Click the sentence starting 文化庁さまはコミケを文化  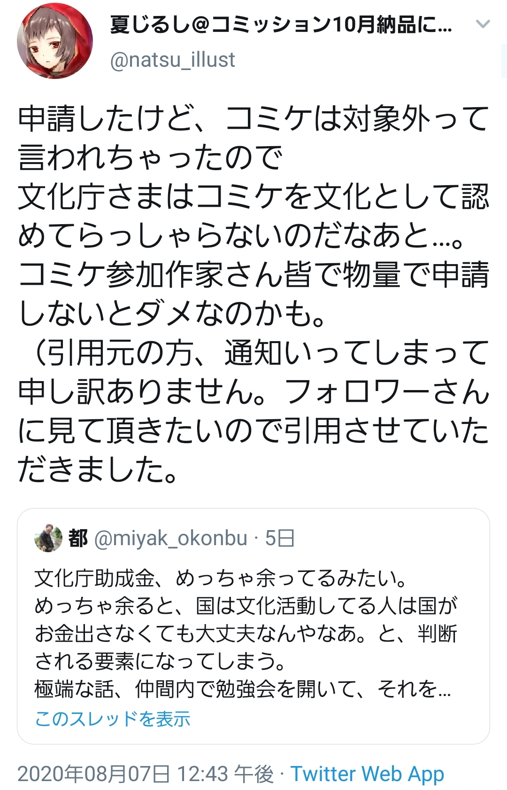[x=253, y=196]
